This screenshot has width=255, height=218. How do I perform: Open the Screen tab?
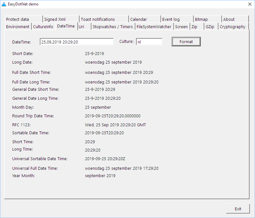[181, 27]
